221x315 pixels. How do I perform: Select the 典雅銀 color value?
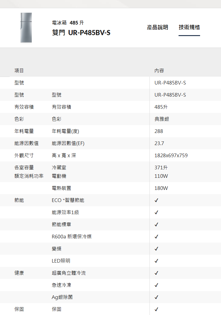point(162,119)
